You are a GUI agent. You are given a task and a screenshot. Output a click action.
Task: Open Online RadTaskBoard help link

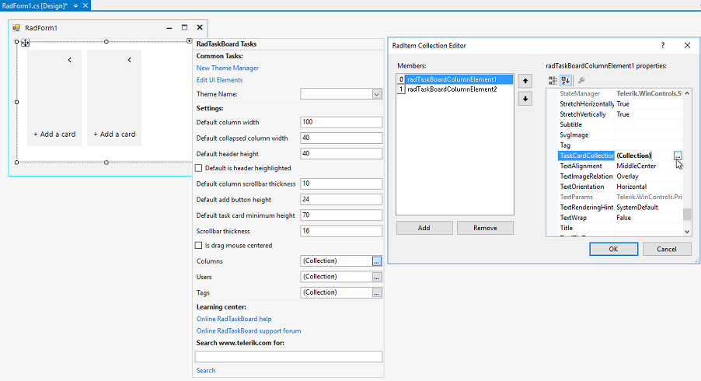(x=234, y=319)
